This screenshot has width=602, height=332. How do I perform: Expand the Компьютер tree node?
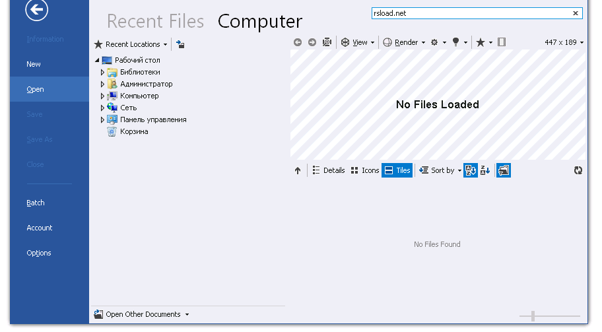[x=102, y=96]
